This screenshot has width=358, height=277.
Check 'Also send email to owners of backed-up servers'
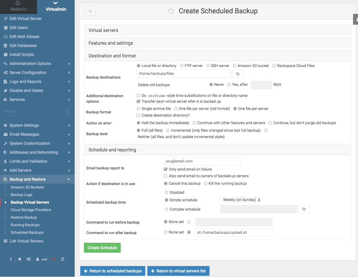tap(165, 176)
